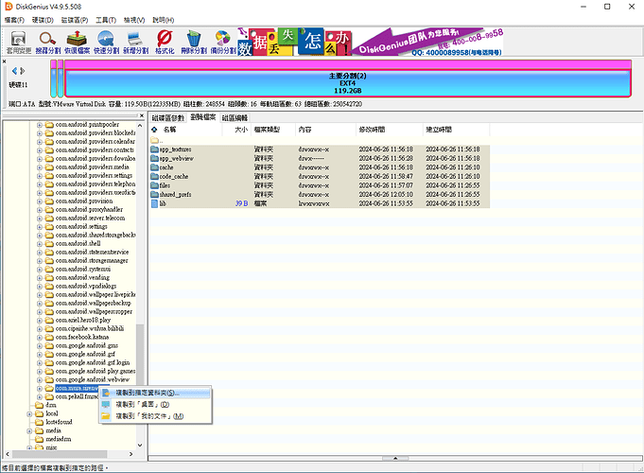Image resolution: width=644 pixels, height=473 pixels.
Task: Select the com.google.android.webview tree item
Action: tap(93, 379)
